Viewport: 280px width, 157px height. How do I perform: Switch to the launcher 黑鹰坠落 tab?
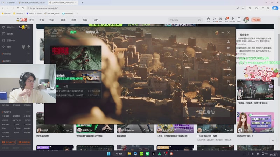point(92,32)
